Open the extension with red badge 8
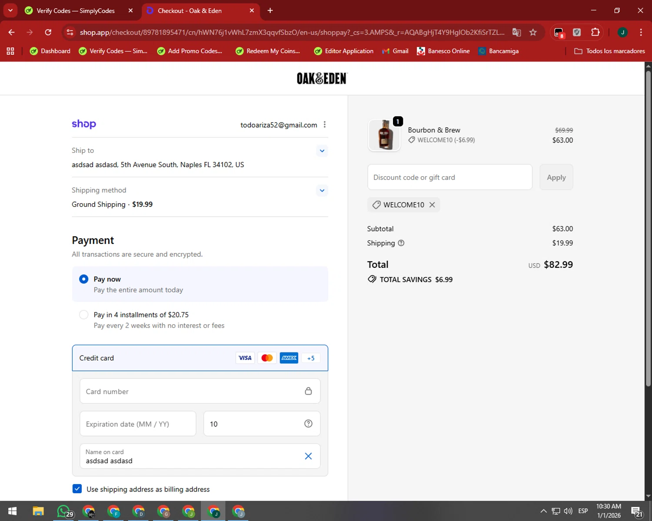 coord(559,33)
